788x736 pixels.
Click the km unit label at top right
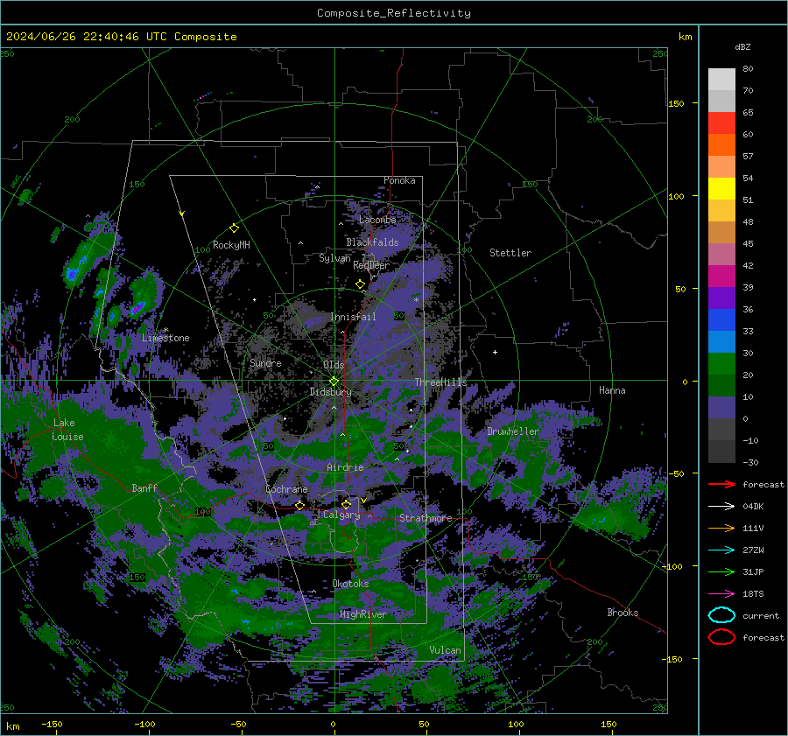pyautogui.click(x=685, y=37)
